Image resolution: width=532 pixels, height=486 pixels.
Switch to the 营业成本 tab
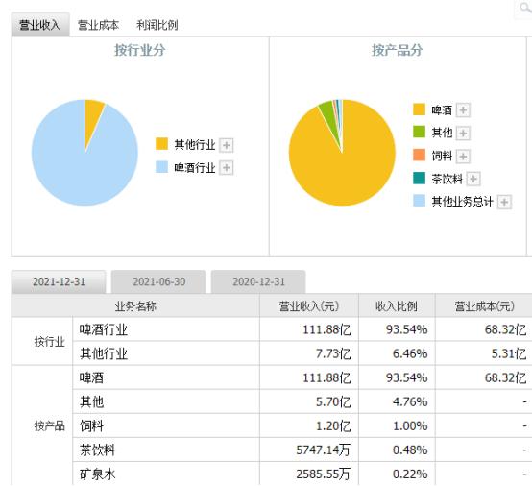98,25
